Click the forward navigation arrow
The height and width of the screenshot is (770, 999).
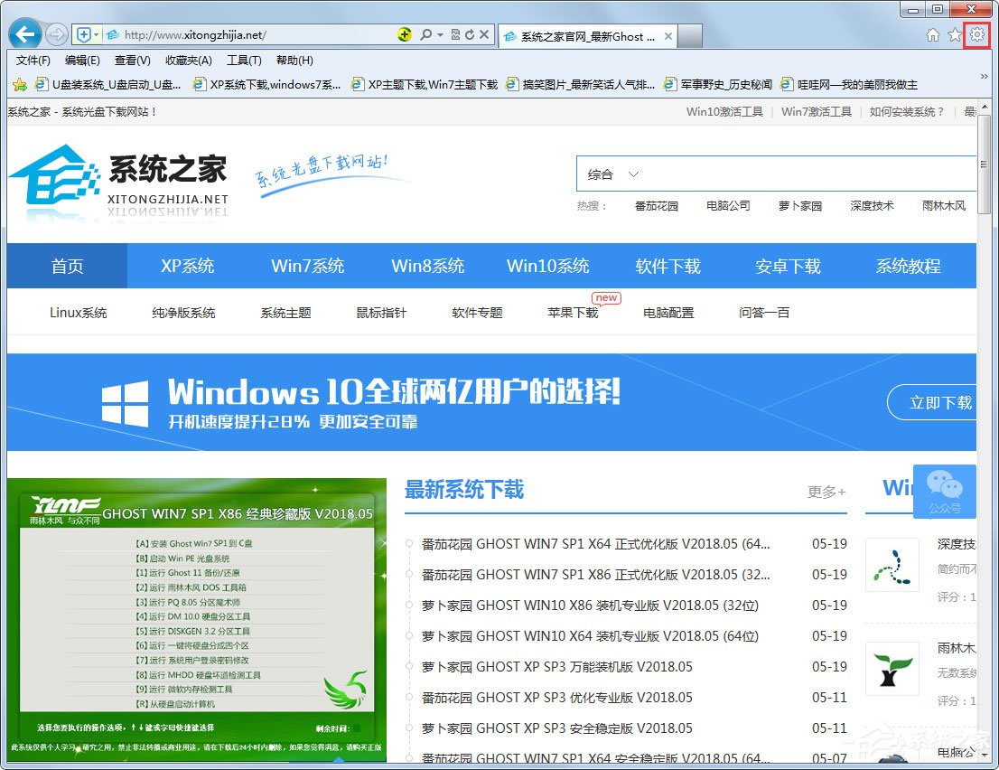pyautogui.click(x=55, y=34)
